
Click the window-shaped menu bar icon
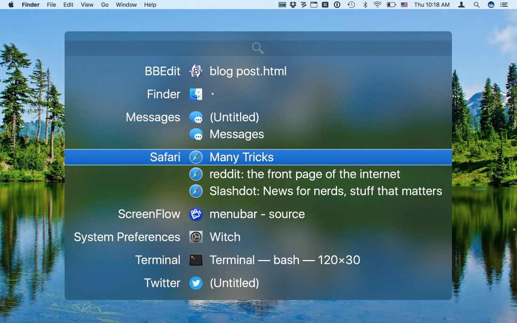pyautogui.click(x=314, y=5)
